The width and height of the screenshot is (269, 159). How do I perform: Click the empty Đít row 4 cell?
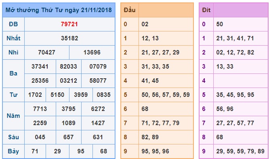point(240,81)
